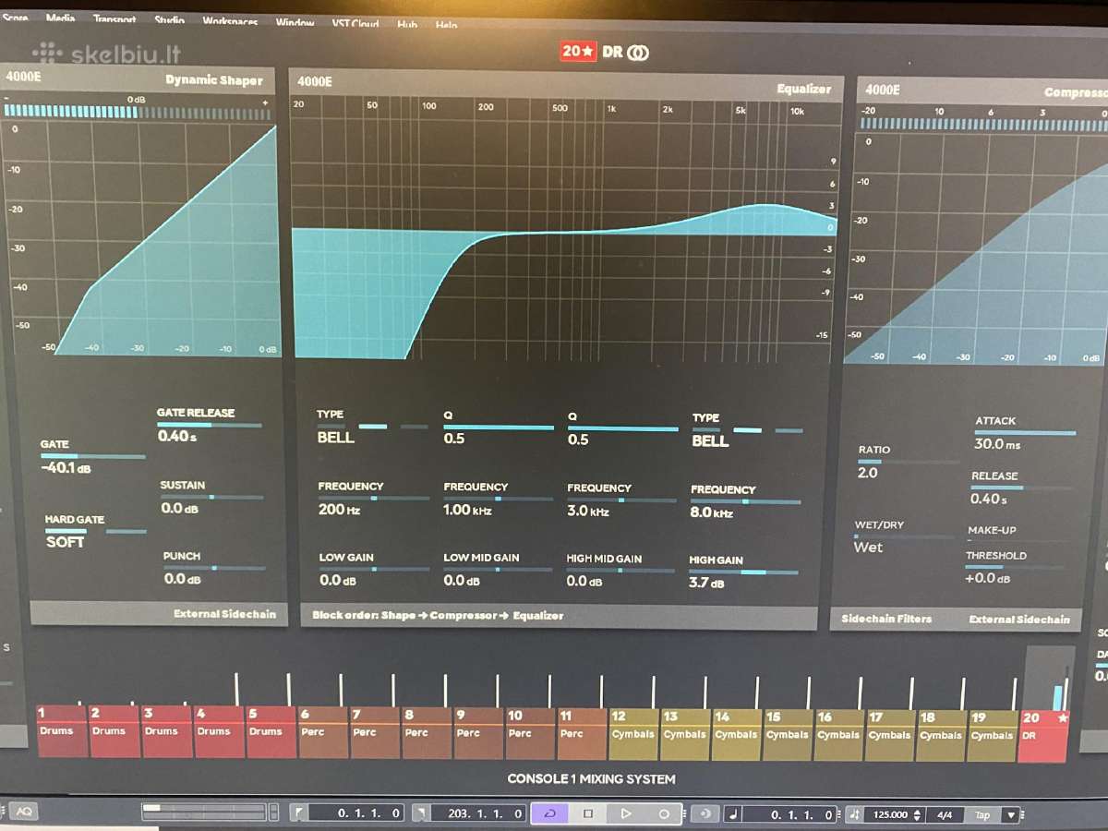The width and height of the screenshot is (1108, 831).
Task: Click External Sidechain under Dynamic Shaper
Action: coord(224,613)
